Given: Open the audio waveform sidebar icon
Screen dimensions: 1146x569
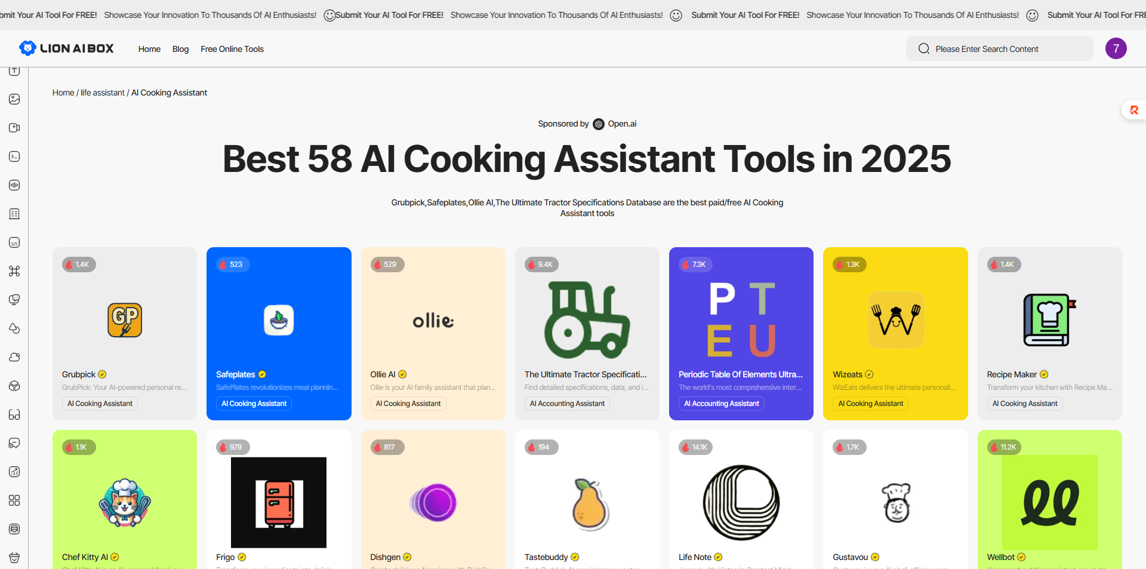Looking at the screenshot, I should 14,185.
